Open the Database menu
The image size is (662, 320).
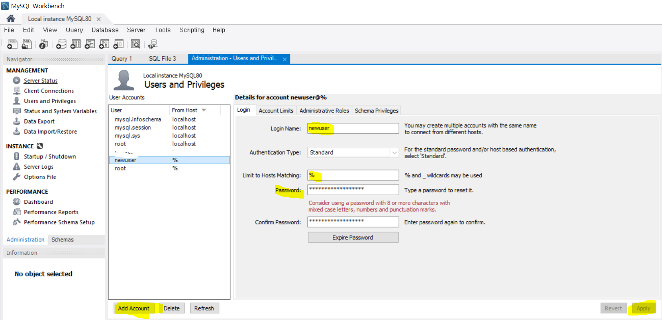(105, 30)
